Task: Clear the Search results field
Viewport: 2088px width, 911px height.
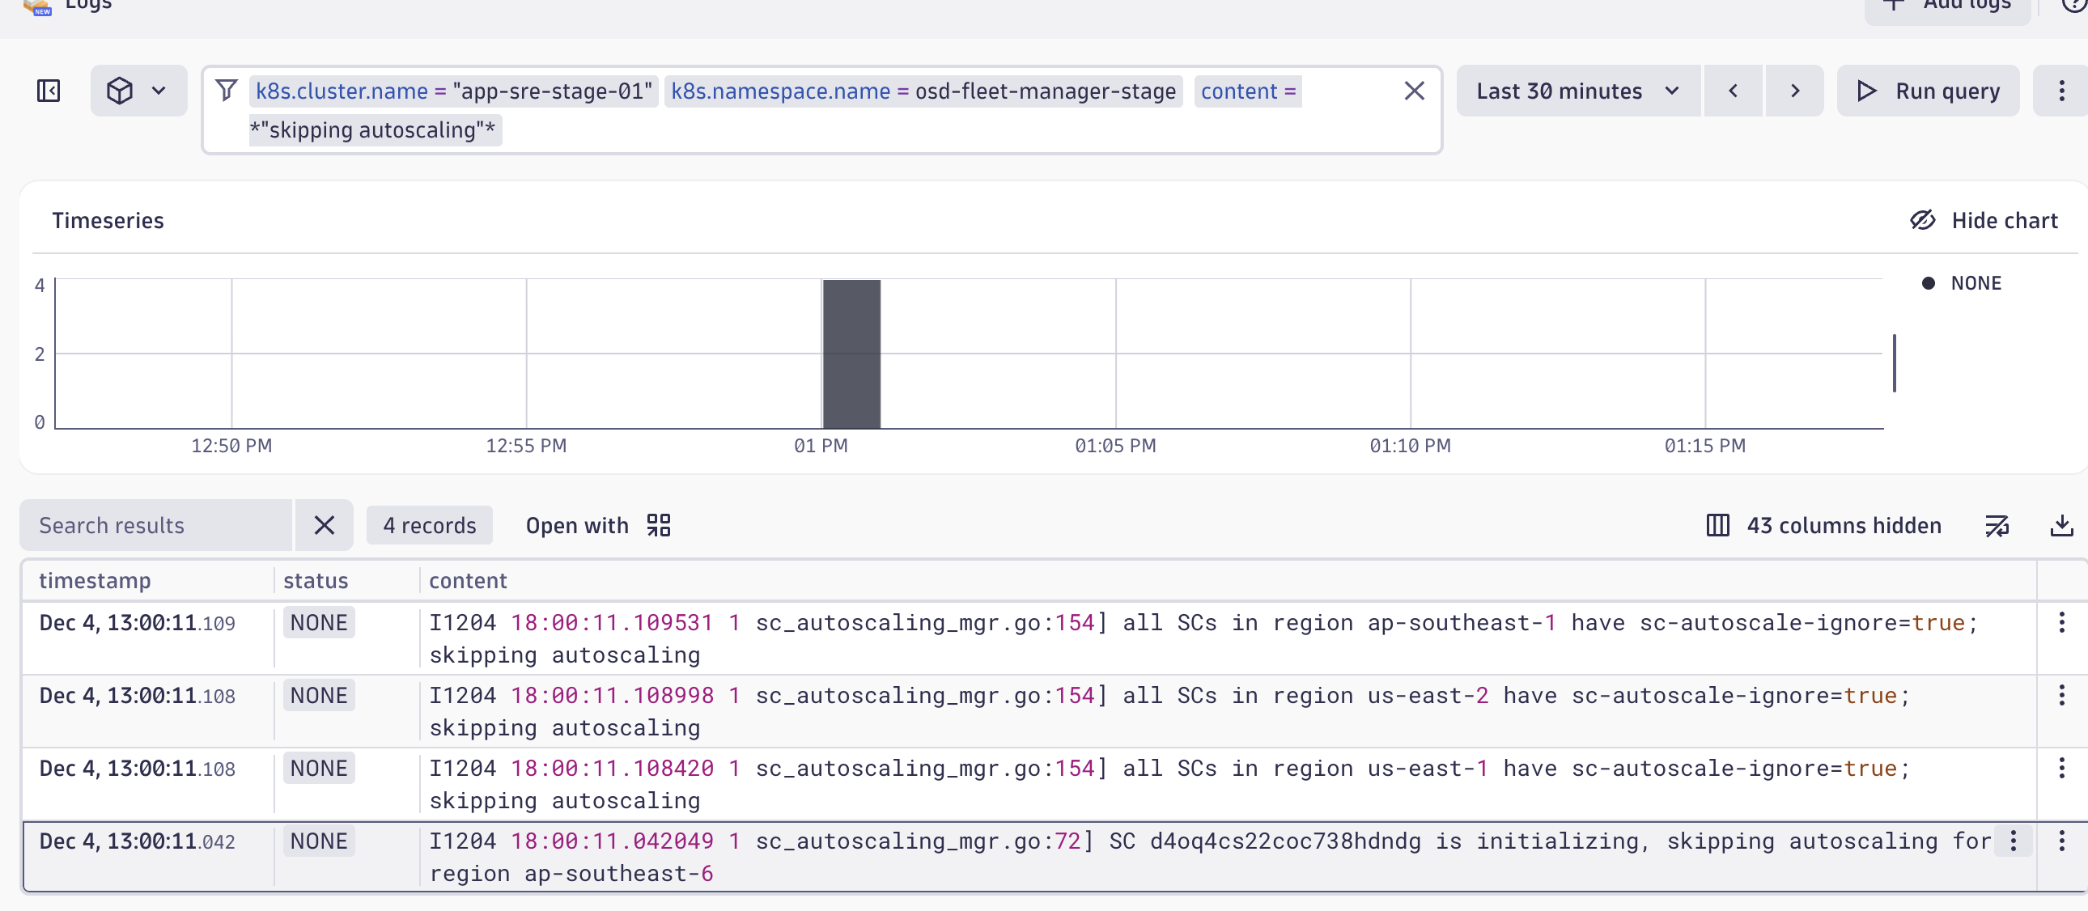Action: [x=325, y=525]
